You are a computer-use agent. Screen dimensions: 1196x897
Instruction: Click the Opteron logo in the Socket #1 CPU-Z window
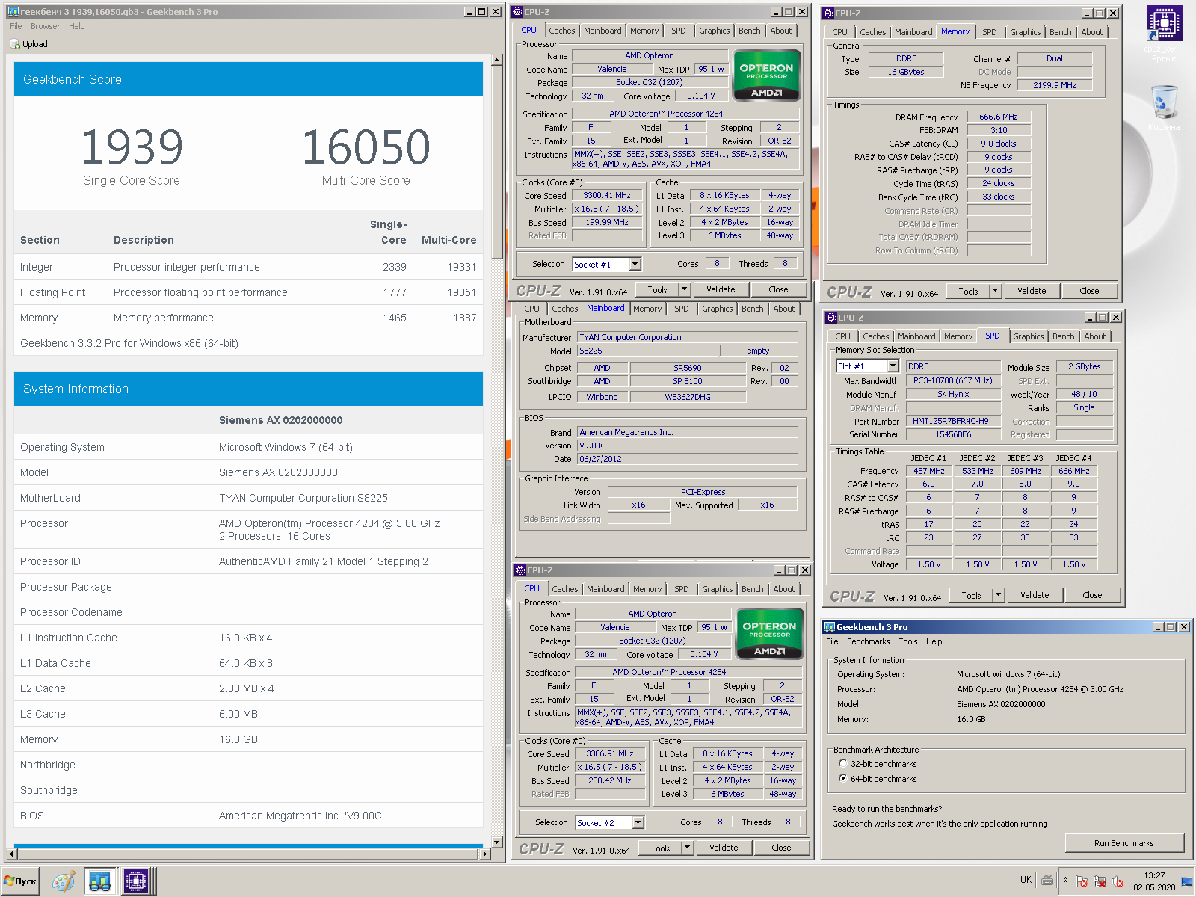(766, 75)
